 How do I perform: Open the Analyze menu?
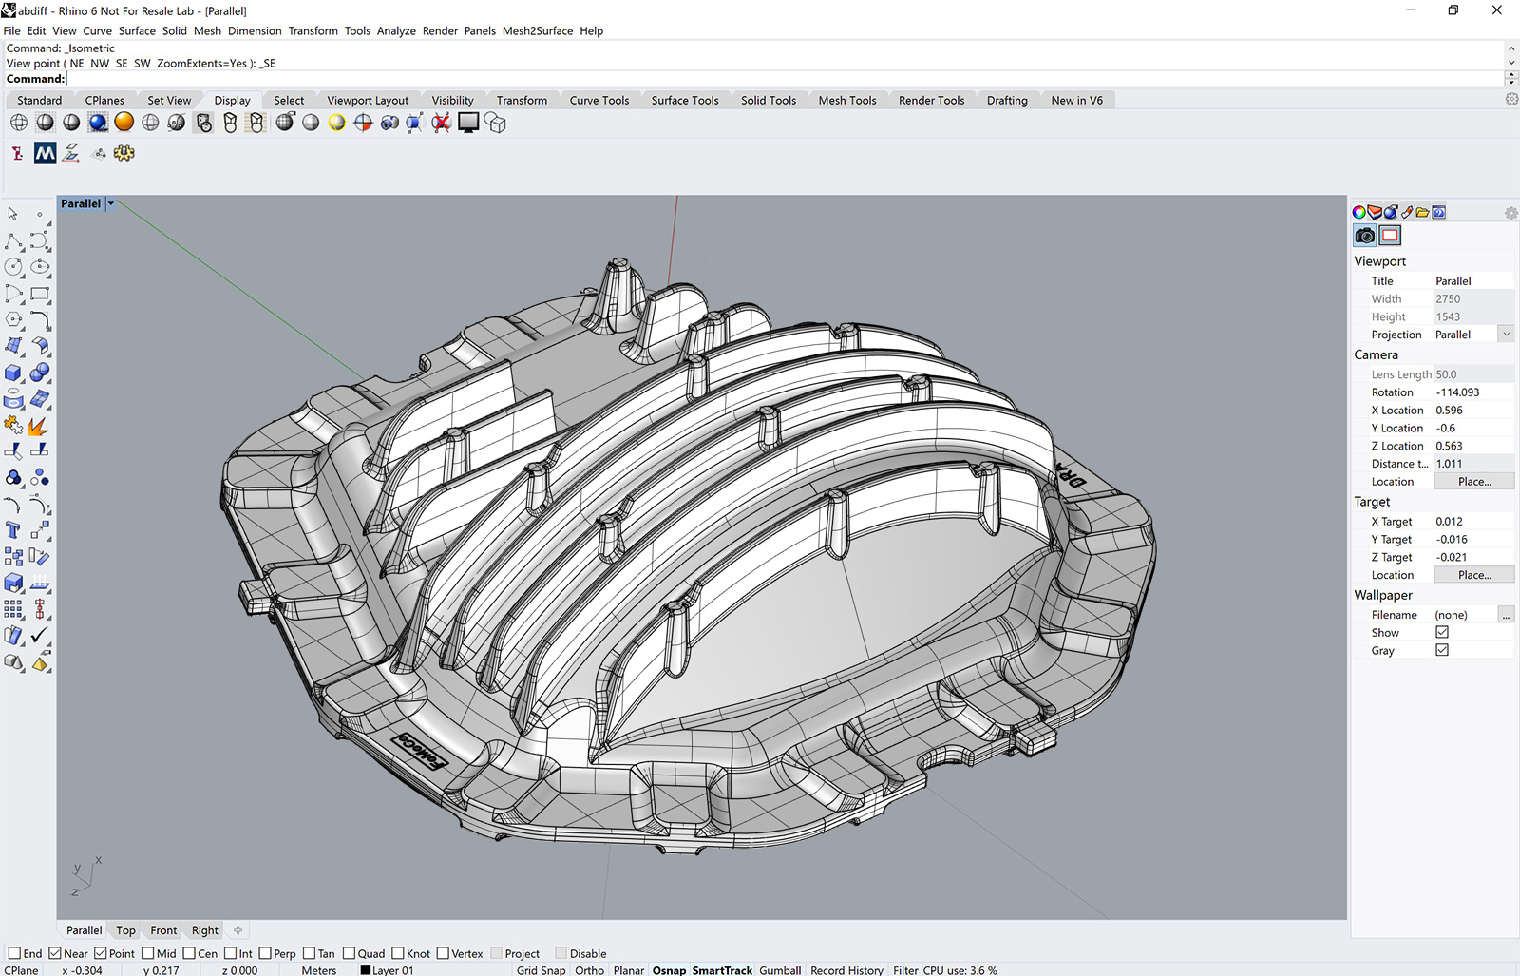click(x=396, y=30)
